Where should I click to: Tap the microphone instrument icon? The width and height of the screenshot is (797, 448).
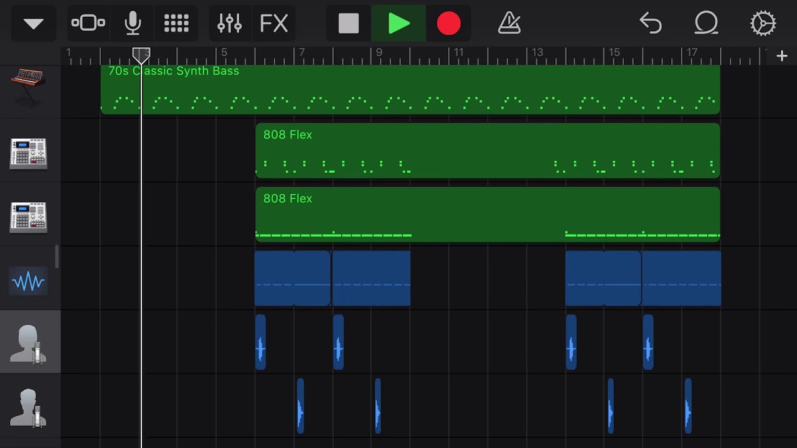(x=133, y=24)
